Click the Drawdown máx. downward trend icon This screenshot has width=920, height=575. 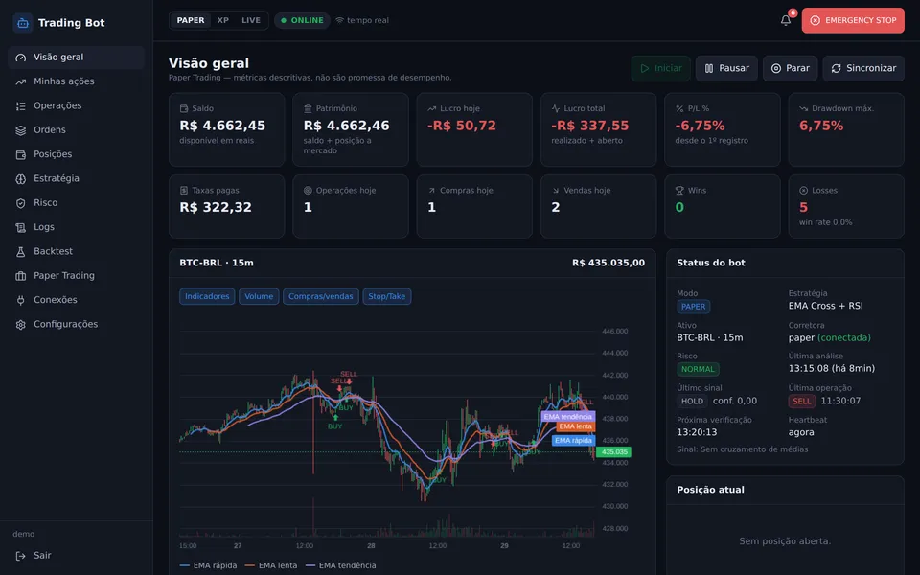pyautogui.click(x=803, y=108)
